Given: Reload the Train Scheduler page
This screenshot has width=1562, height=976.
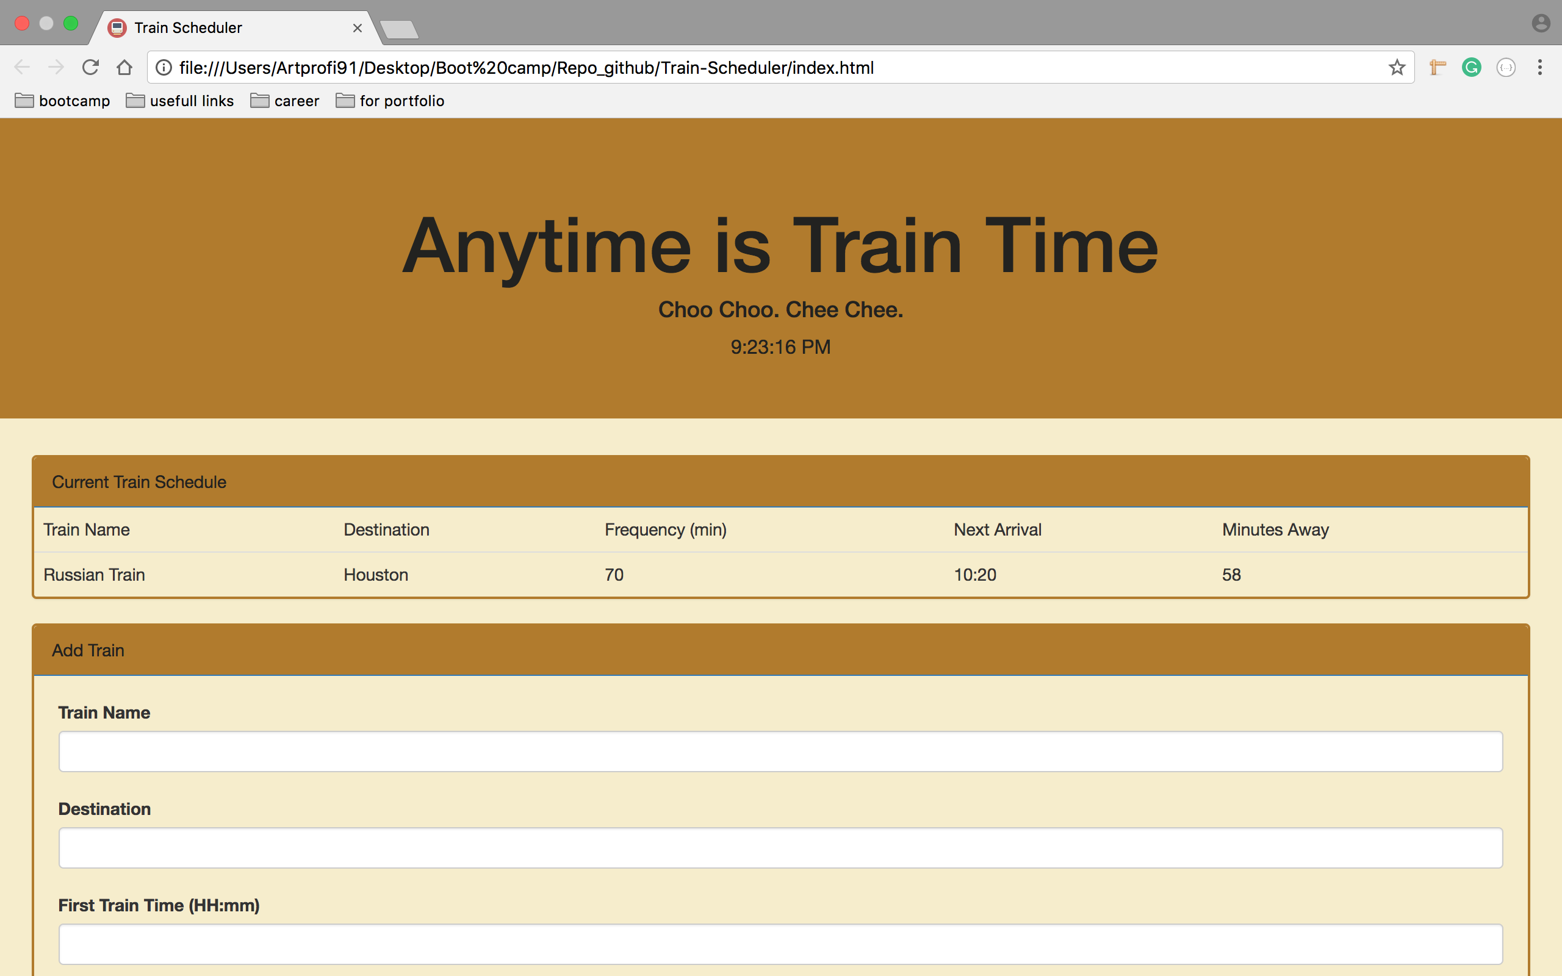Looking at the screenshot, I should tap(90, 67).
